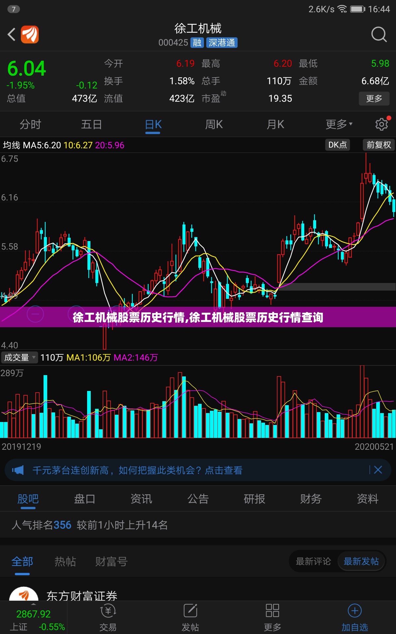Open notification count badge 7
Screen dimensions: 396x634
(x=14, y=9)
